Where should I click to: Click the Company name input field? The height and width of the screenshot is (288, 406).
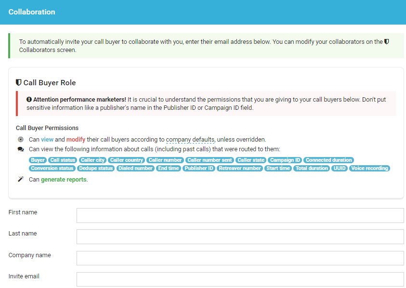point(240,258)
